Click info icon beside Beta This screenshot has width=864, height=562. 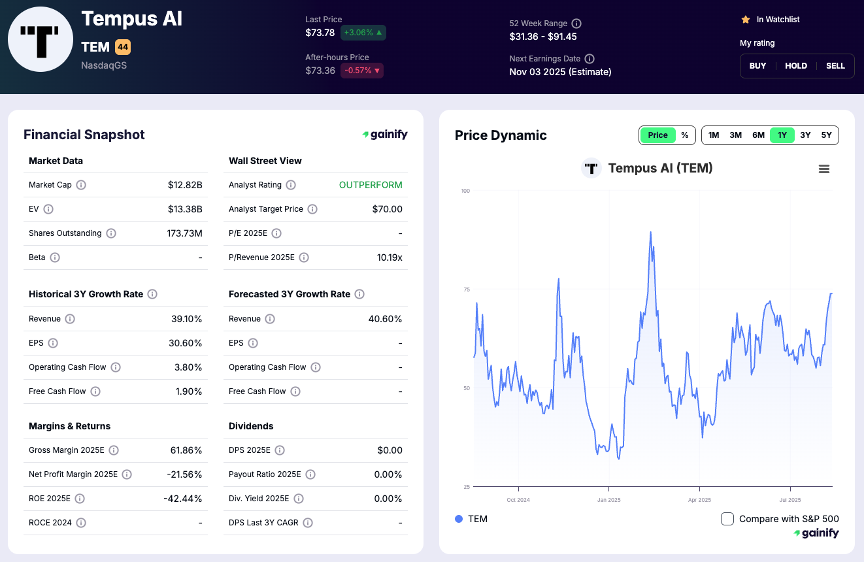click(55, 257)
